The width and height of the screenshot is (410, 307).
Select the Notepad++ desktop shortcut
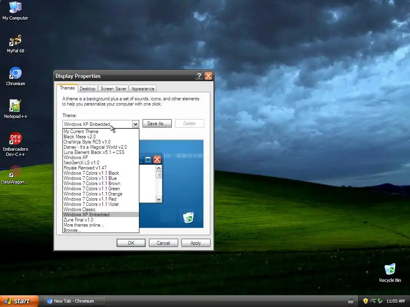tap(16, 109)
